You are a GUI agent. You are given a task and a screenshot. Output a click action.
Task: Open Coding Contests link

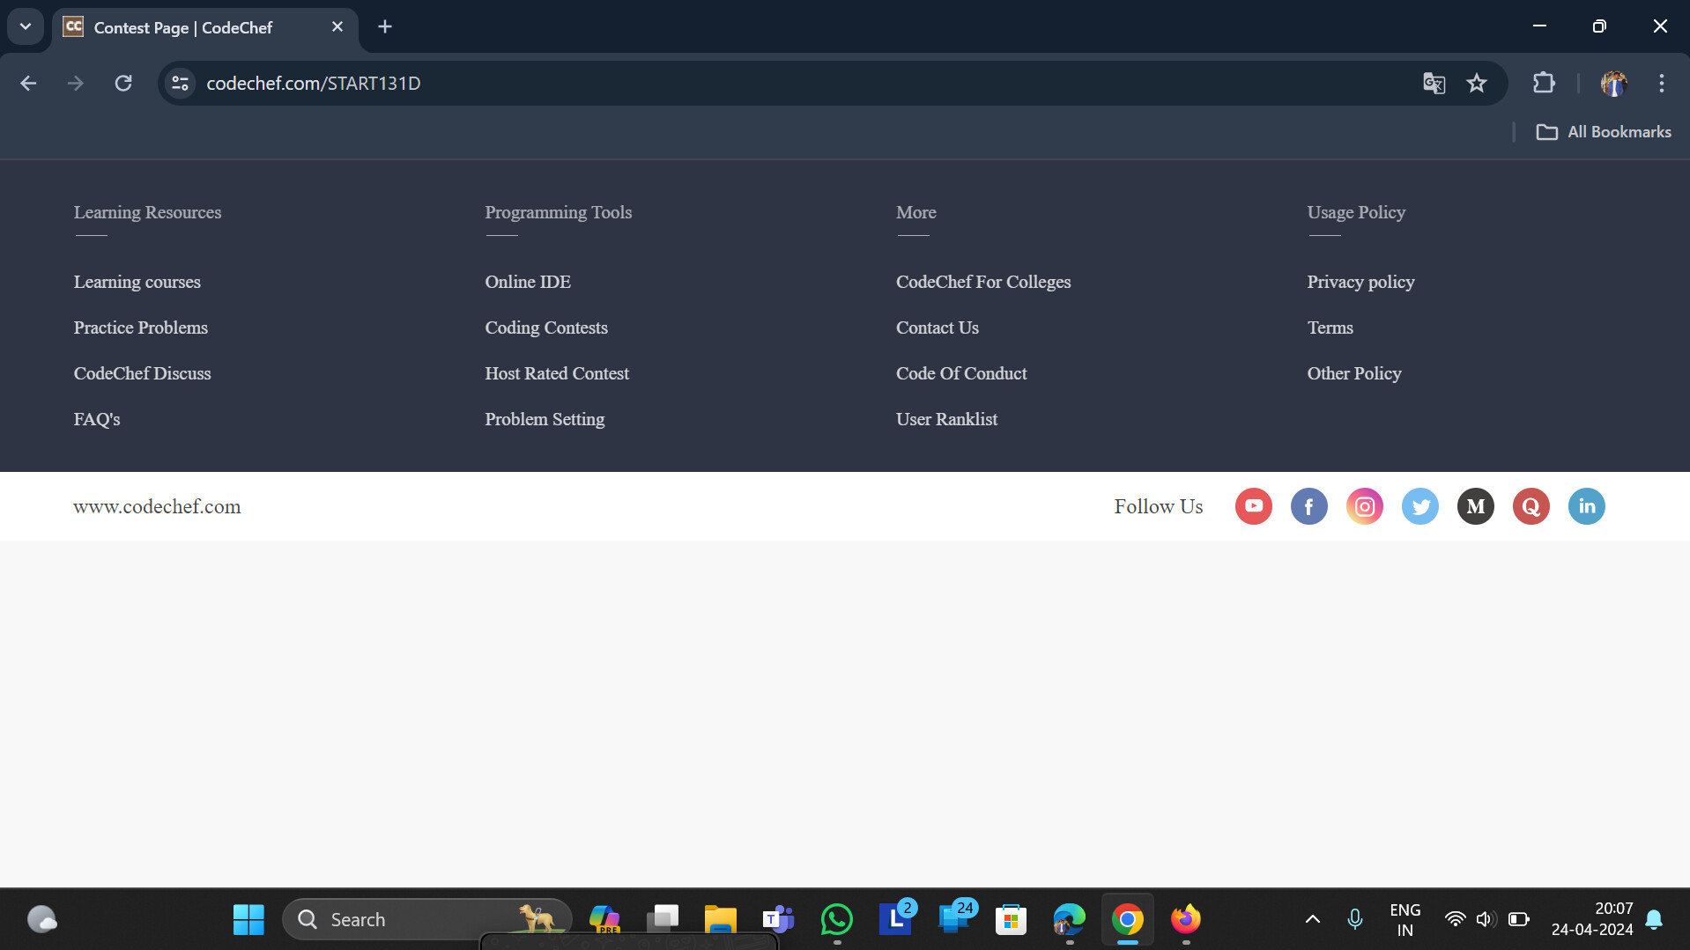click(545, 328)
